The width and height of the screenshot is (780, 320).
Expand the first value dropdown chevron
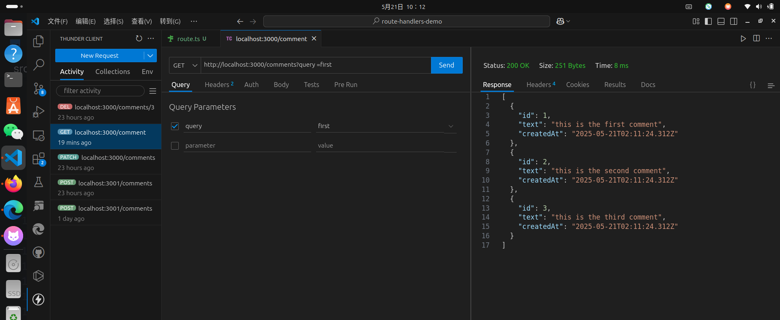[x=451, y=126]
